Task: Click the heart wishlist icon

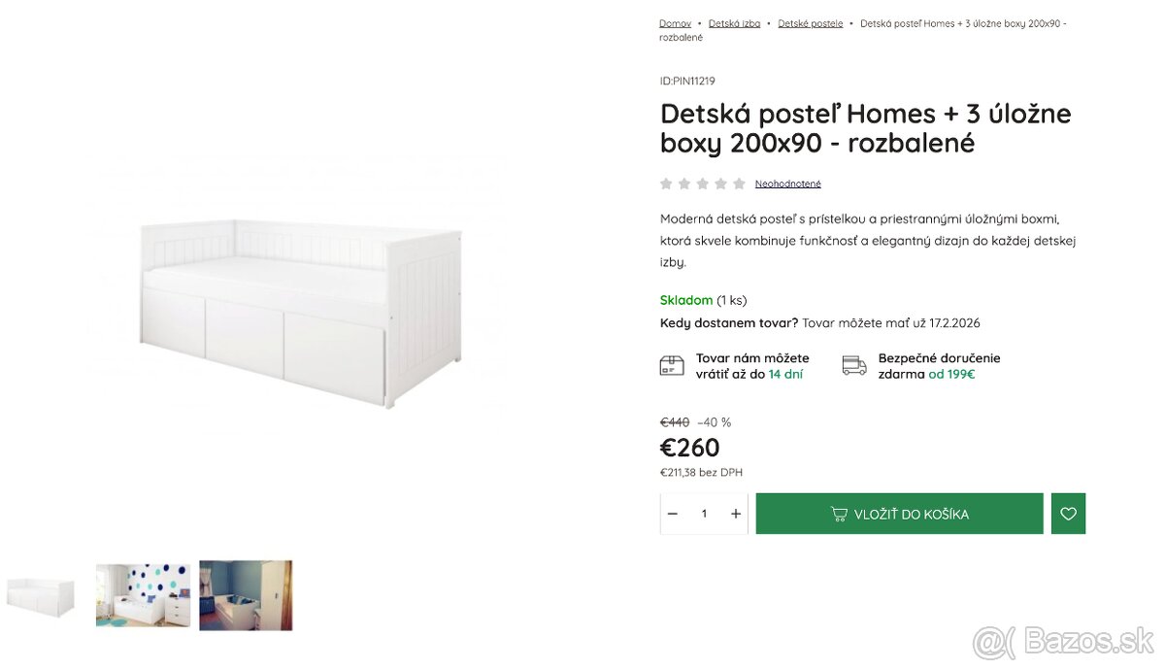Action: (1068, 513)
